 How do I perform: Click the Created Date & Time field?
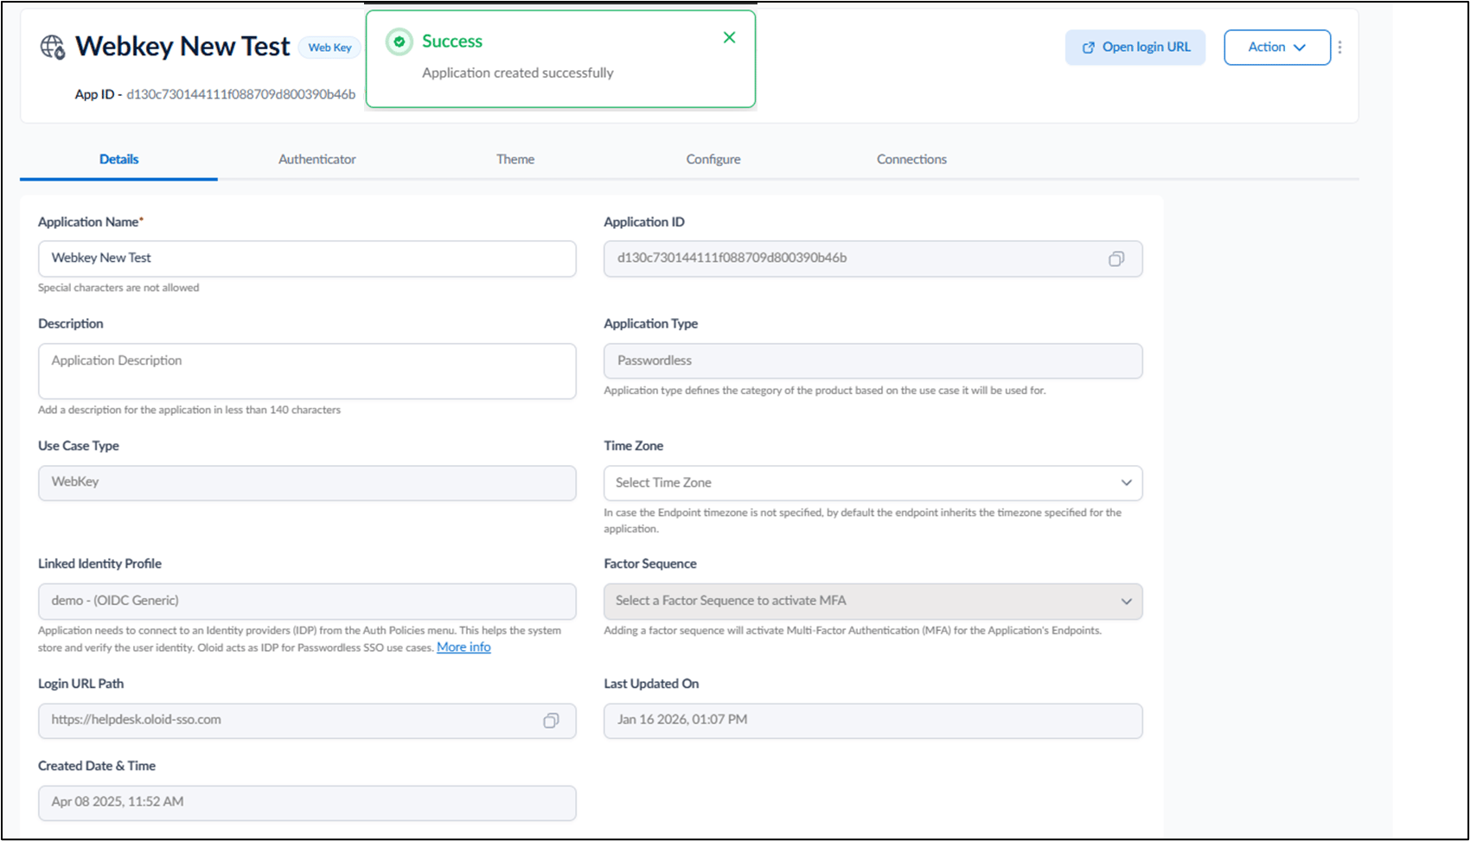pos(307,802)
